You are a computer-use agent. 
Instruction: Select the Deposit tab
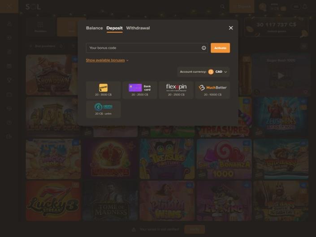[114, 28]
